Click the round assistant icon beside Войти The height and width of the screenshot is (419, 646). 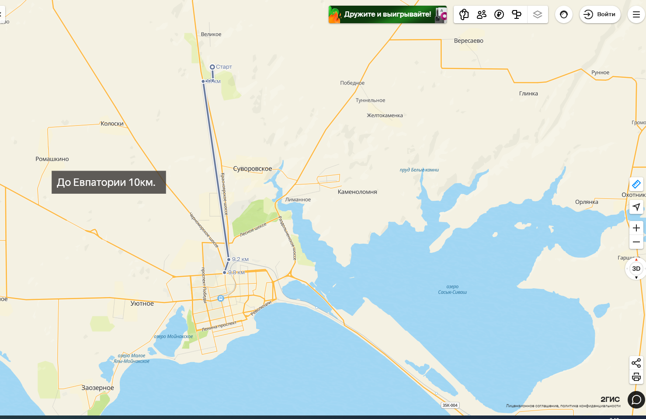(564, 14)
